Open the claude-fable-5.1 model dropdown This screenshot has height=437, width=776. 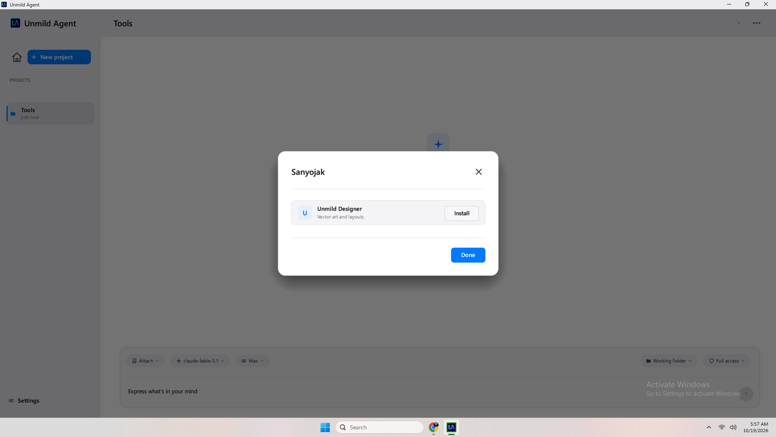click(200, 361)
